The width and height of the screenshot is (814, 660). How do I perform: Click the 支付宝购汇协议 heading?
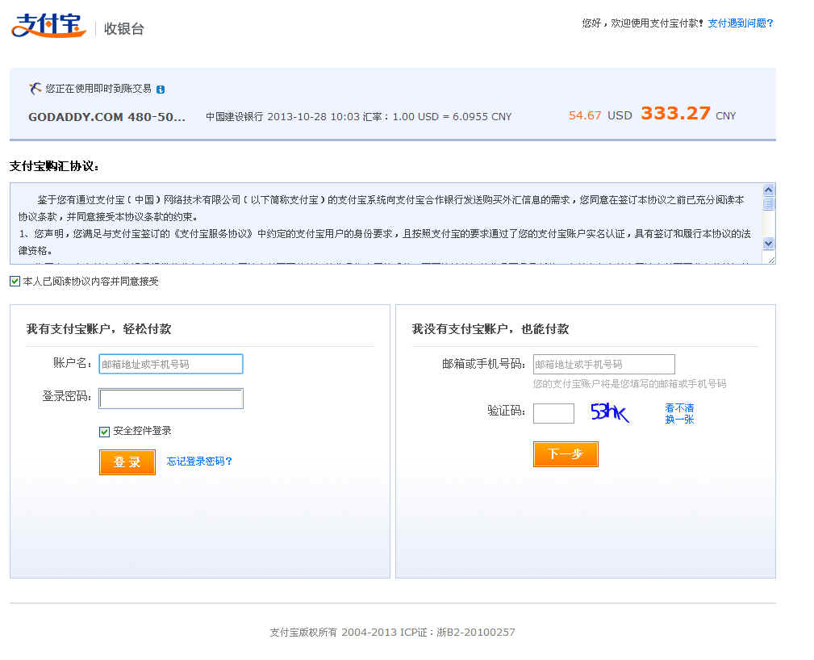click(x=54, y=166)
